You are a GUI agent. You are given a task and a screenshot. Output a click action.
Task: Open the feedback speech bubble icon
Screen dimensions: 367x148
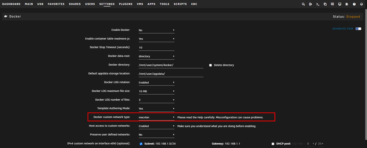click(x=333, y=4)
